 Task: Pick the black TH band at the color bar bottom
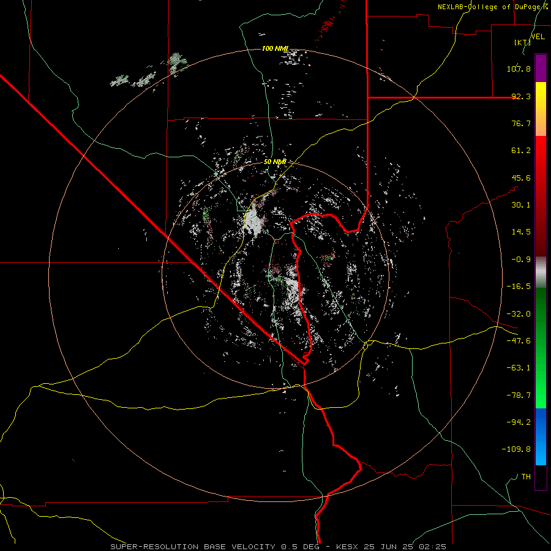[541, 478]
